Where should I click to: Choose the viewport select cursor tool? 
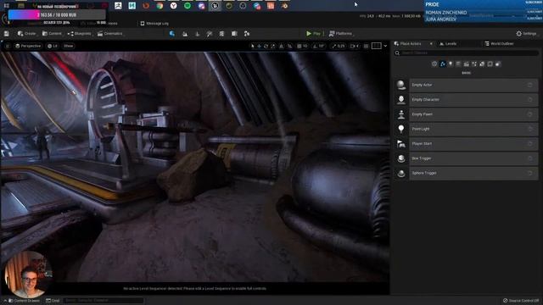pos(253,46)
